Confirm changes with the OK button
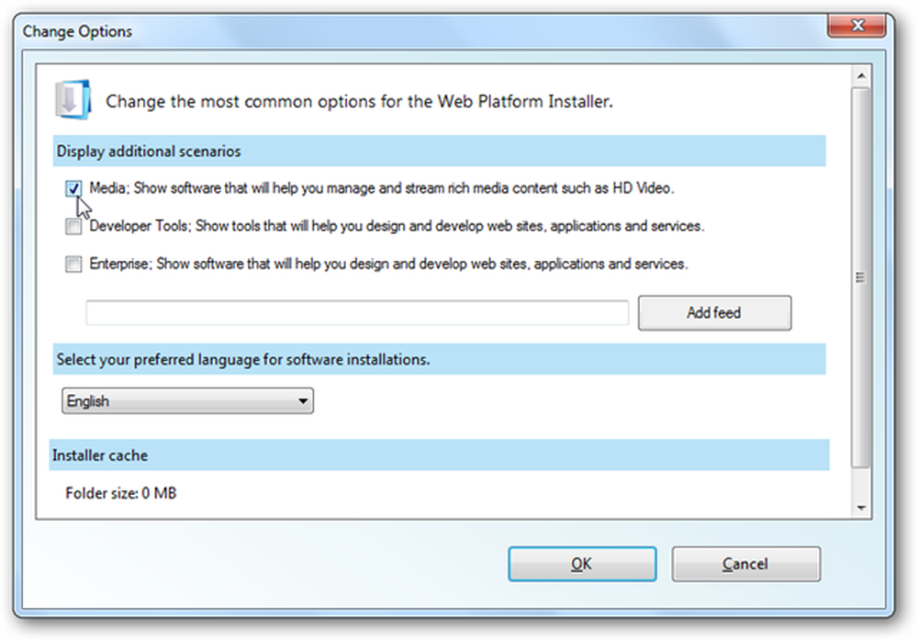The height and width of the screenshot is (641, 918). point(582,564)
